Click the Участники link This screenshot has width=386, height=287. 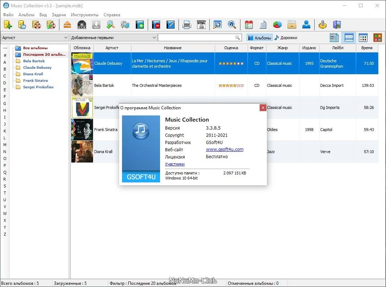click(175, 164)
